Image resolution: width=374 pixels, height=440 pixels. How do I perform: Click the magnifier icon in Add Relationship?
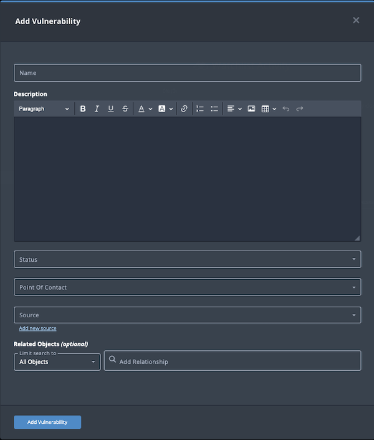[112, 359]
